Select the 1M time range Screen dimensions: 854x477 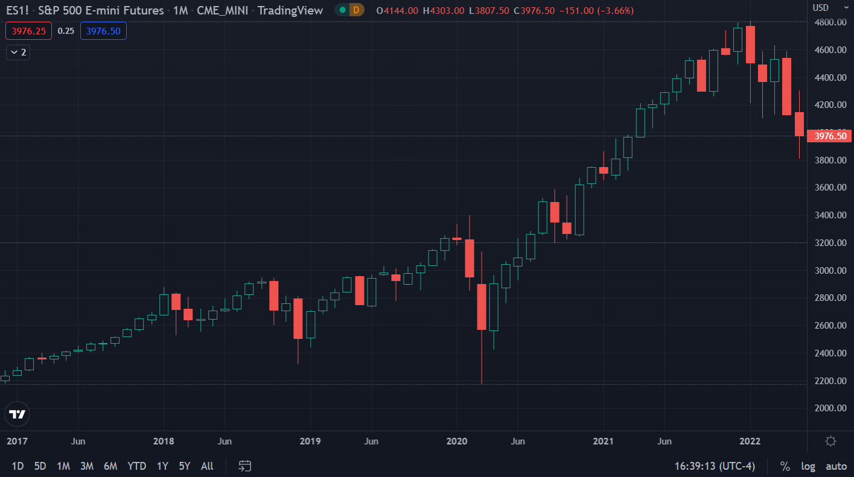63,466
